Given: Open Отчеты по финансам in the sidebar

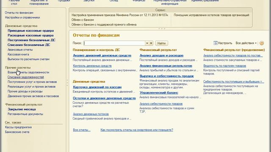Looking at the screenshot, I should click(19, 13).
